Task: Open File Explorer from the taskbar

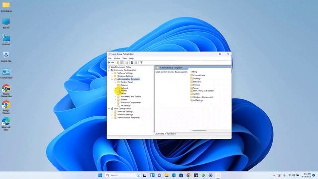Action: coord(167,175)
